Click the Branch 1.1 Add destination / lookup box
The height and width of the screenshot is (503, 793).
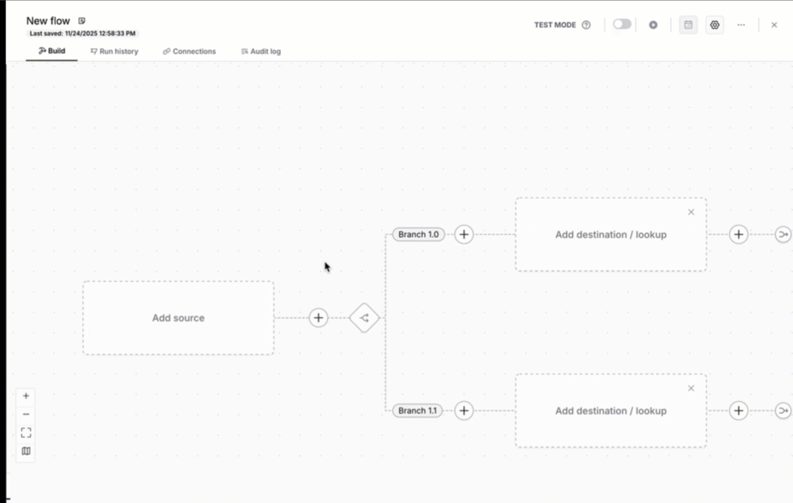pyautogui.click(x=611, y=411)
